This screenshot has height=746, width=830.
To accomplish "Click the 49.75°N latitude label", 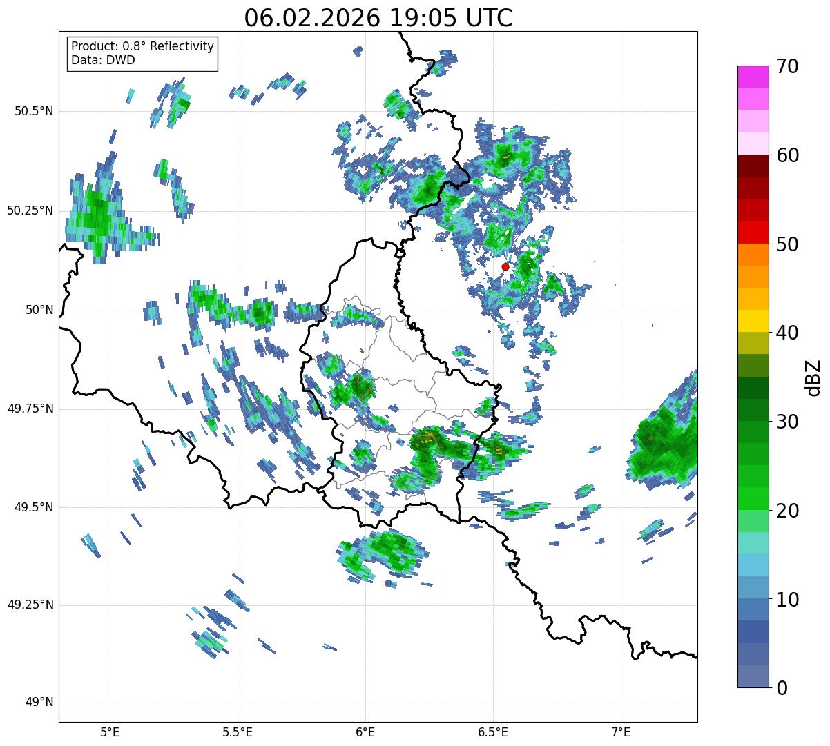I will point(30,409).
